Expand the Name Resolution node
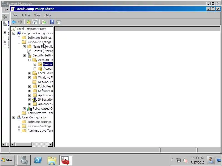 coord(24,46)
